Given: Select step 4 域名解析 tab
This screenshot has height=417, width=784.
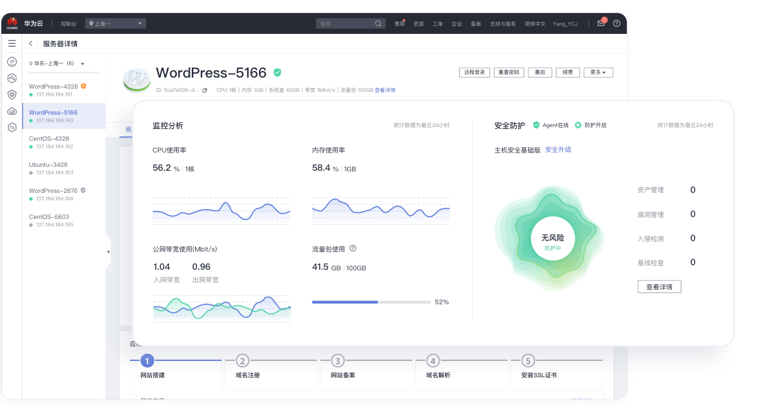Looking at the screenshot, I should (x=462, y=368).
